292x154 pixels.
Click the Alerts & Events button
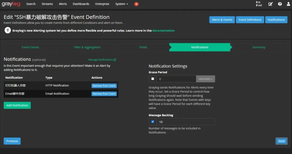tap(222, 20)
